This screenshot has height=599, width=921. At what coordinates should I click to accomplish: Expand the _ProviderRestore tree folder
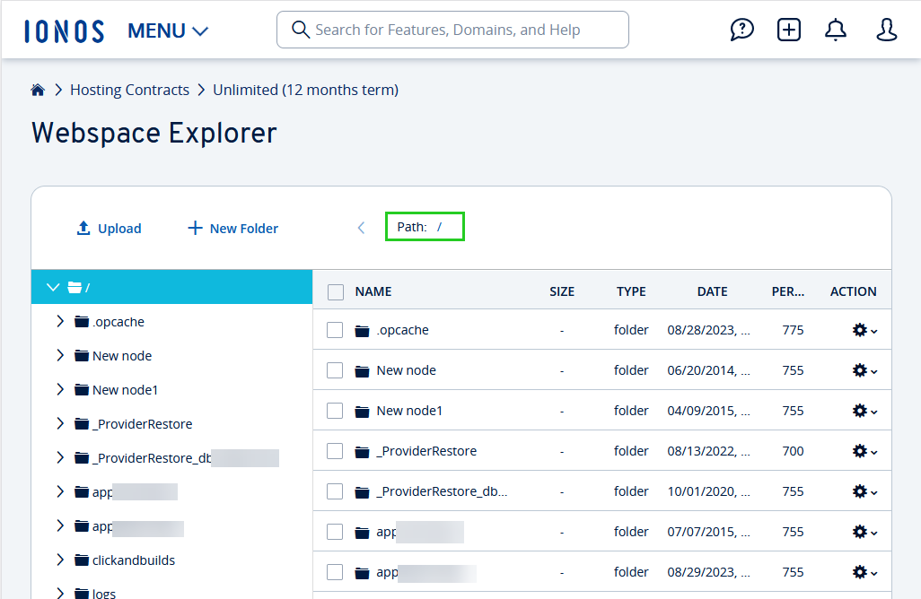click(x=59, y=423)
